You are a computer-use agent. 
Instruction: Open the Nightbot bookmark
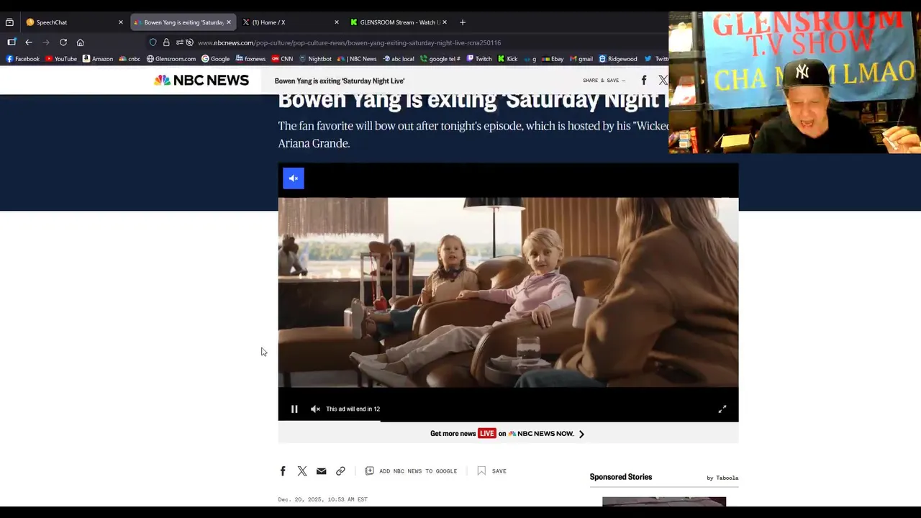(315, 59)
